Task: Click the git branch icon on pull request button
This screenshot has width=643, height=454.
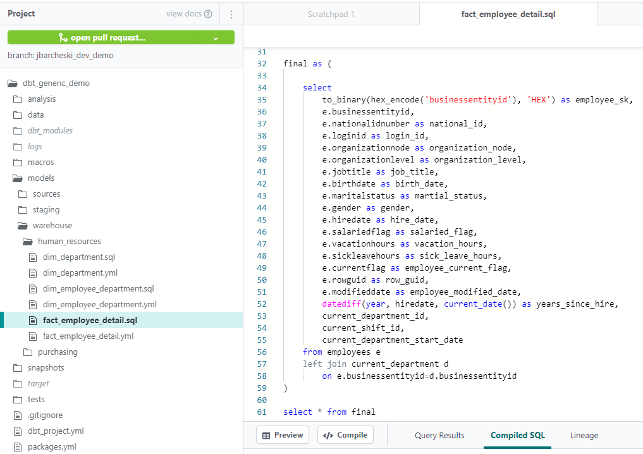Action: 63,38
